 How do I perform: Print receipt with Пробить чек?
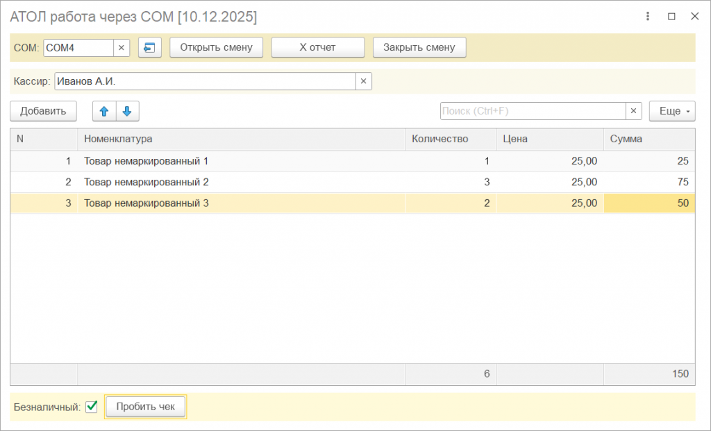[146, 407]
